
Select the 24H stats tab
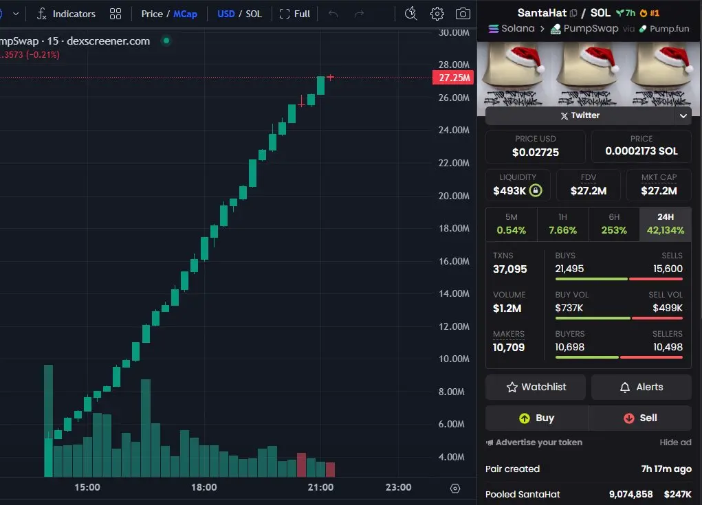pos(666,224)
